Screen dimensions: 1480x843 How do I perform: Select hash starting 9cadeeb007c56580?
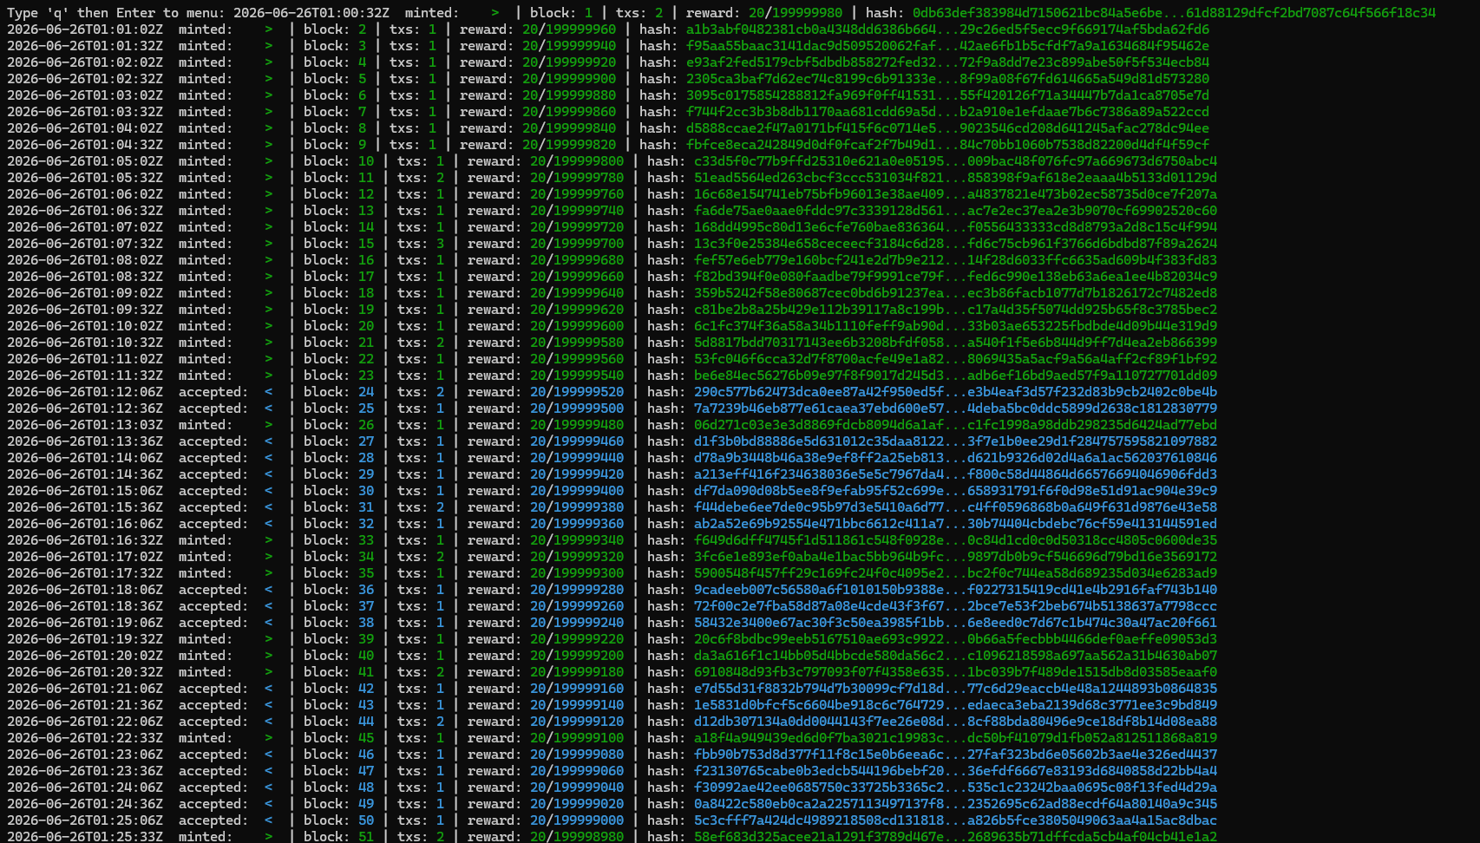(x=955, y=590)
